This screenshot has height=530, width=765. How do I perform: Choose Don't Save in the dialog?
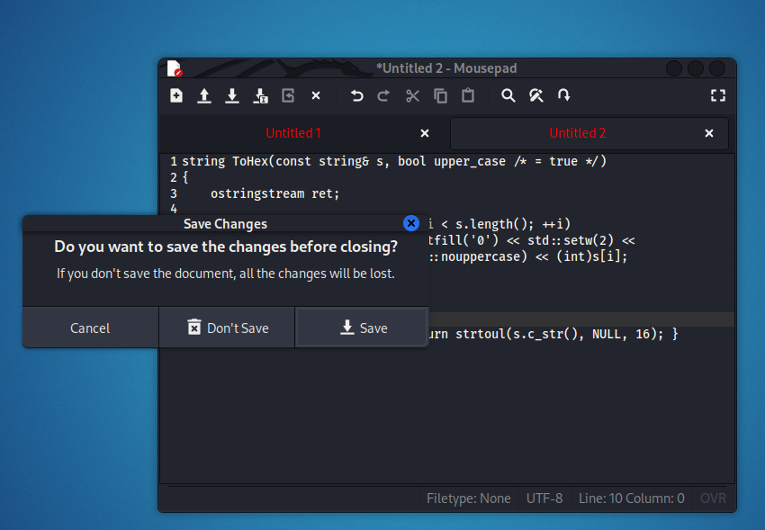click(227, 328)
